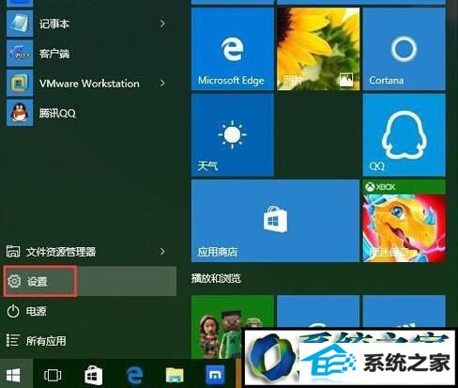Open the Microsoft Edge tile

(x=233, y=49)
